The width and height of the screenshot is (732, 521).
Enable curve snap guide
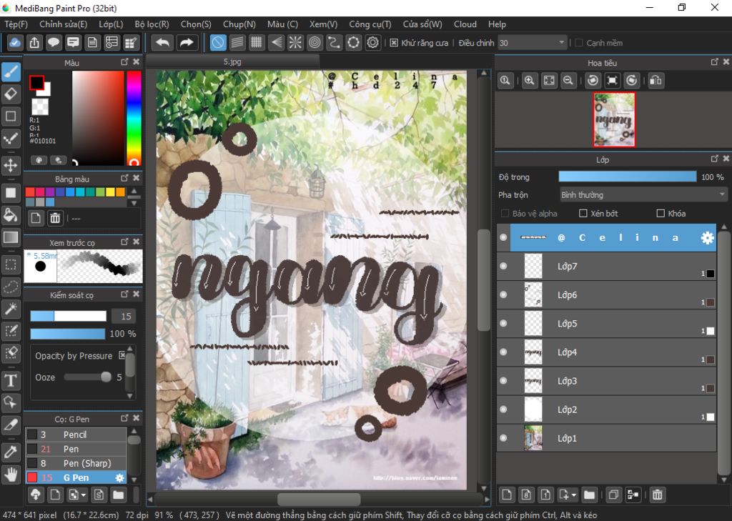click(335, 43)
